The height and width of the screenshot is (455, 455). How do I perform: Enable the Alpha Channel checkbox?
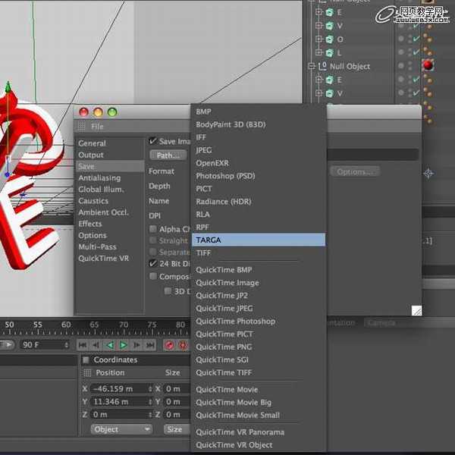point(153,229)
